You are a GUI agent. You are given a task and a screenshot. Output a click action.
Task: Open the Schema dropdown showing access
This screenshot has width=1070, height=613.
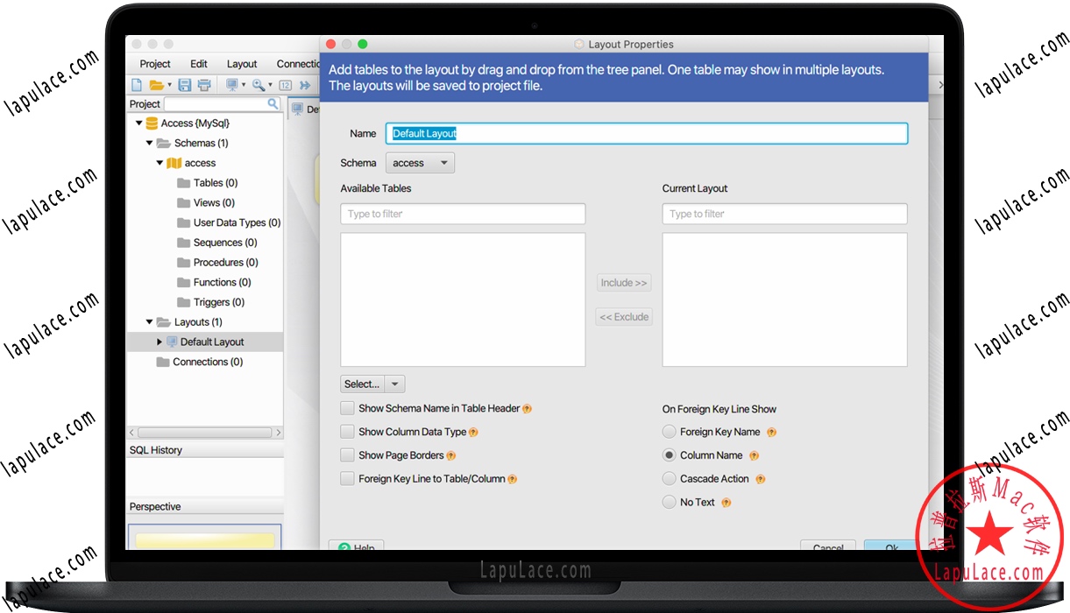(420, 163)
